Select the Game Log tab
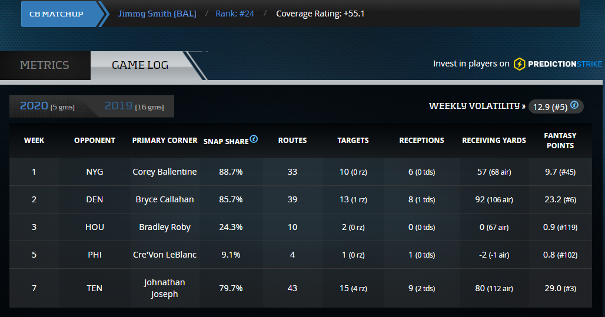 tap(140, 65)
